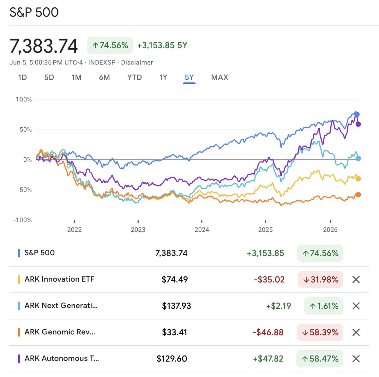This screenshot has height=377, width=379.
Task: Click the blue S&P 500 endpoint dot
Action: point(357,114)
